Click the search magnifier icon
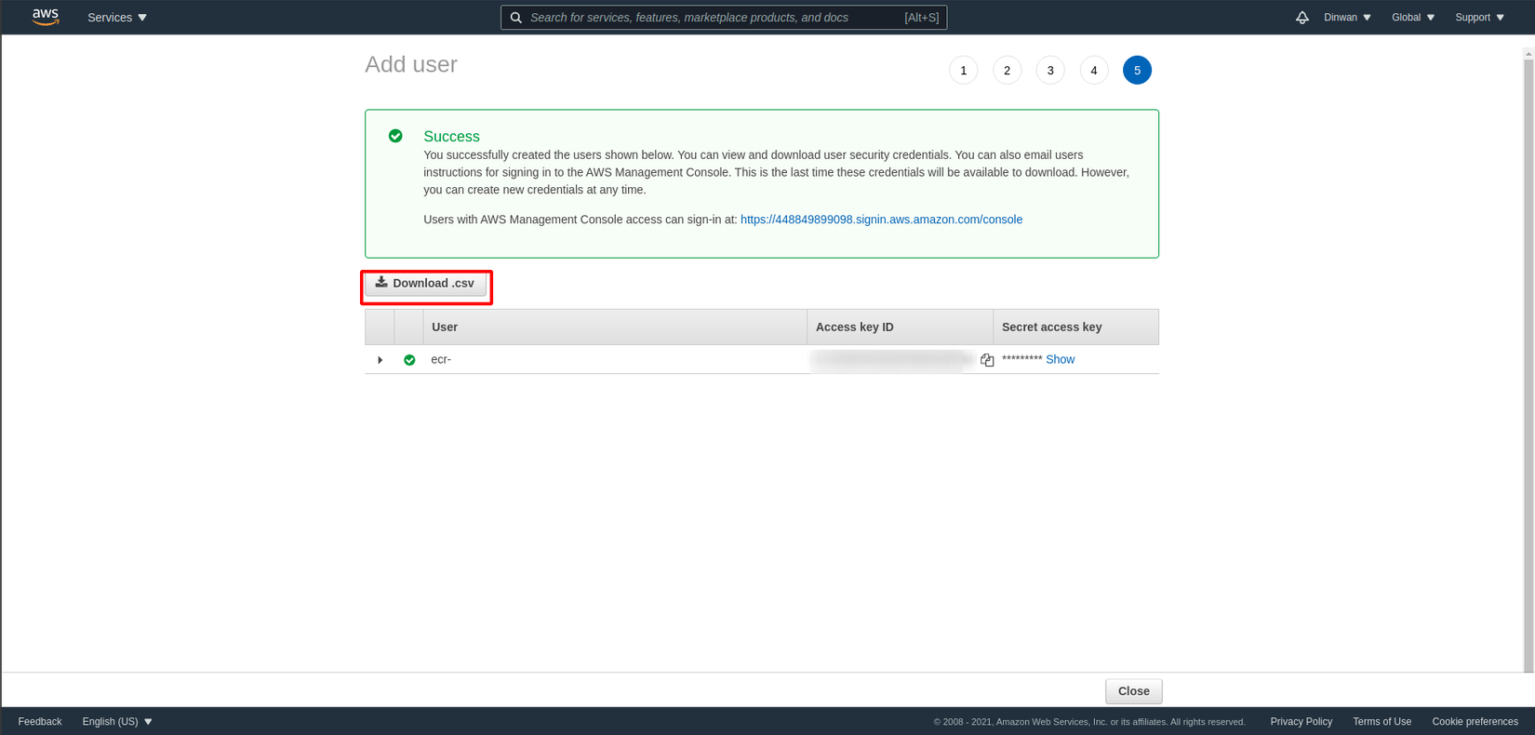The height and width of the screenshot is (735, 1535). click(x=516, y=18)
